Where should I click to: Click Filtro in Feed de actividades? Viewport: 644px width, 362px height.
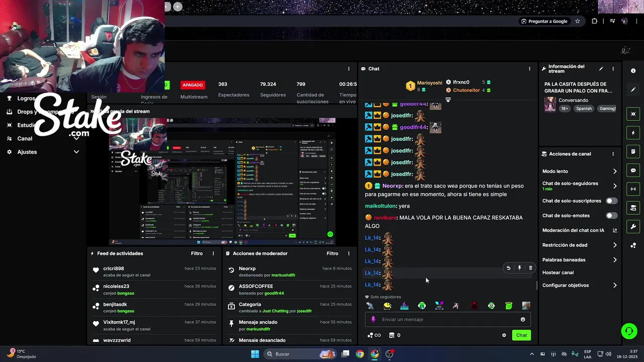[197, 253]
